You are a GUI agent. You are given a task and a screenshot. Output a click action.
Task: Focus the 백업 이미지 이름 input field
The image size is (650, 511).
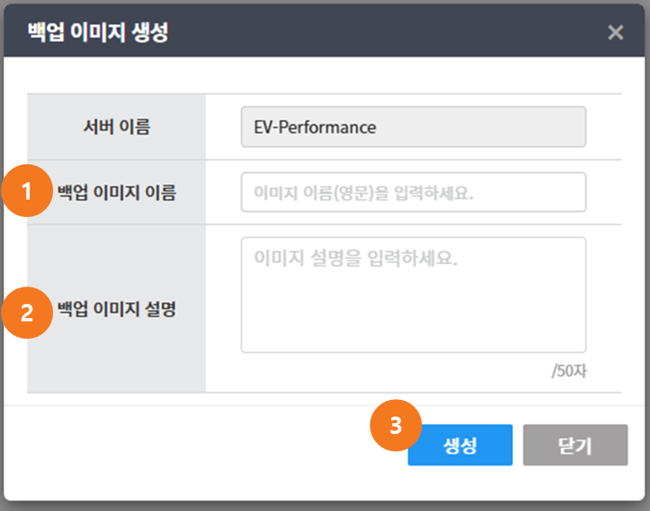pos(413,192)
